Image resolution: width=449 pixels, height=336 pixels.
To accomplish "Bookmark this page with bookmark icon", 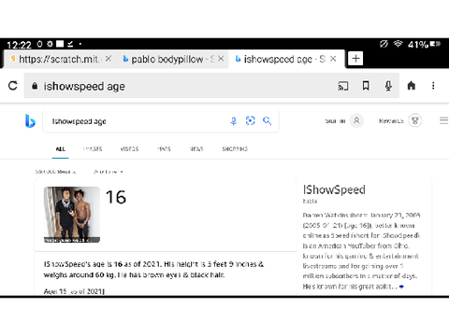I will (x=366, y=86).
